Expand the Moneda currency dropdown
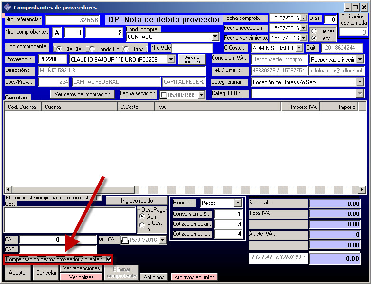The height and width of the screenshot is (284, 371). pos(238,203)
